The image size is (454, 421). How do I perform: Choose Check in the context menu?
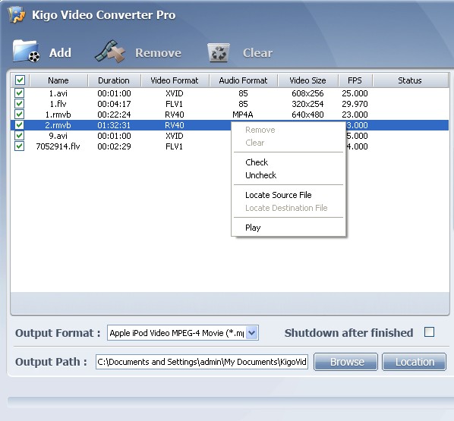click(x=288, y=162)
